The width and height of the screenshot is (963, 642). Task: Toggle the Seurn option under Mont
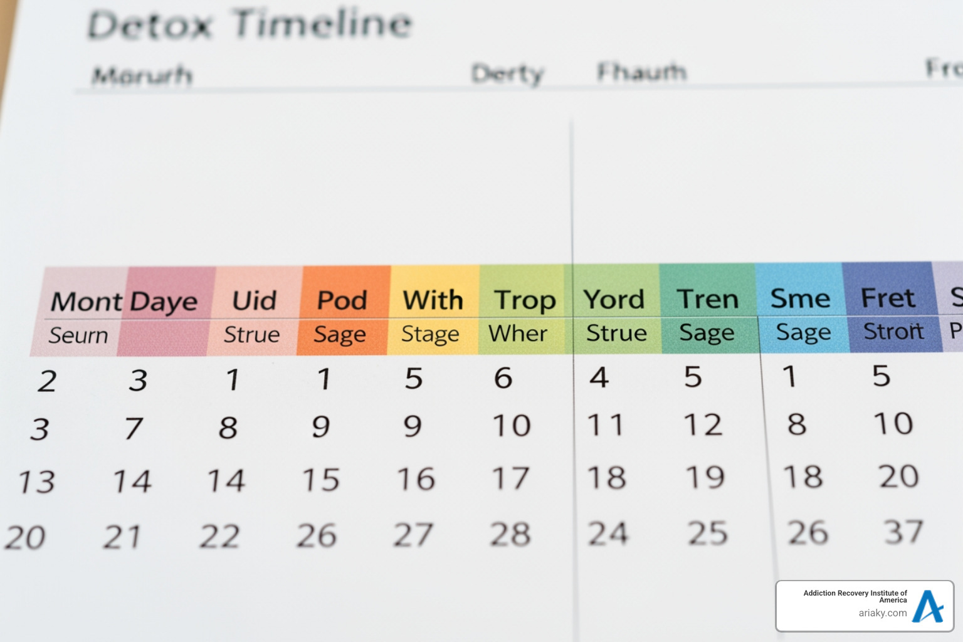click(x=78, y=335)
